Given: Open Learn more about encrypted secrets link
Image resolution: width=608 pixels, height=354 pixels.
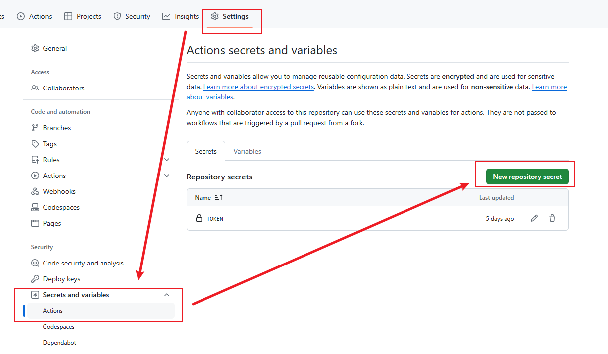Looking at the screenshot, I should click(259, 87).
